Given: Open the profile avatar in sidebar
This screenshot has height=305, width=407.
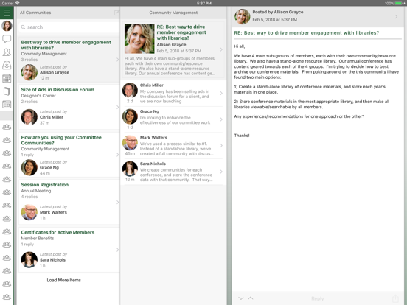Looking at the screenshot, I should (x=7, y=26).
